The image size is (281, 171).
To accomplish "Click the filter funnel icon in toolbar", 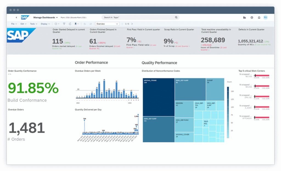I will tap(64, 24).
